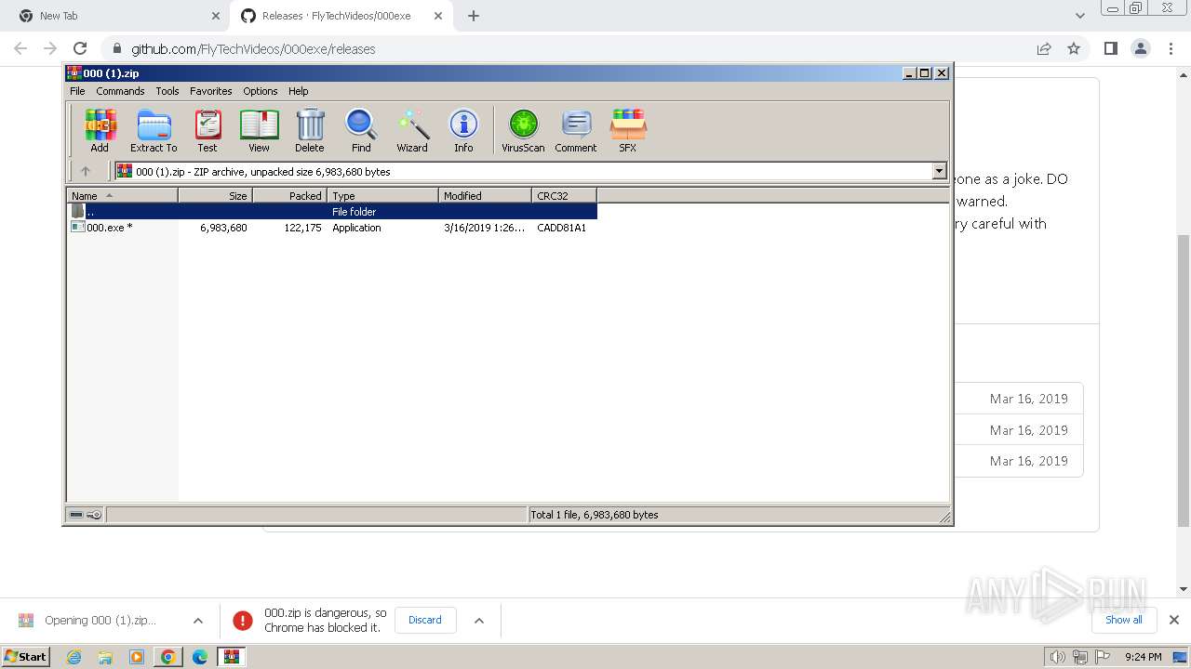The height and width of the screenshot is (669, 1191).
Task: Click the CADD81A1 CRC value
Action: pos(561,228)
